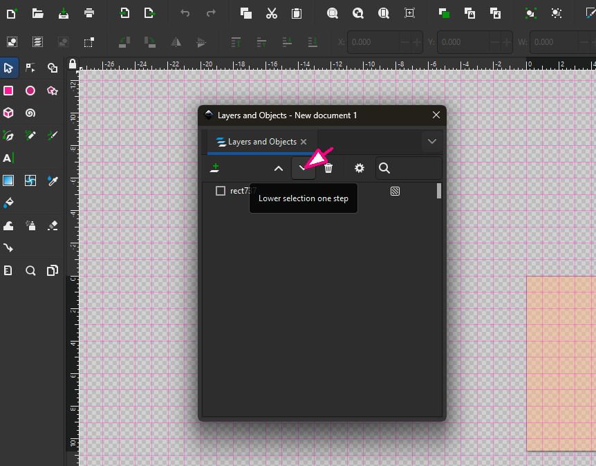
Task: Paste from the clipboard
Action: pyautogui.click(x=297, y=13)
